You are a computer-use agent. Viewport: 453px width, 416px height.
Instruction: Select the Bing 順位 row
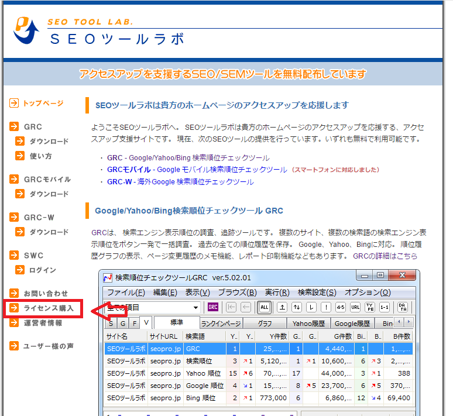(x=259, y=398)
